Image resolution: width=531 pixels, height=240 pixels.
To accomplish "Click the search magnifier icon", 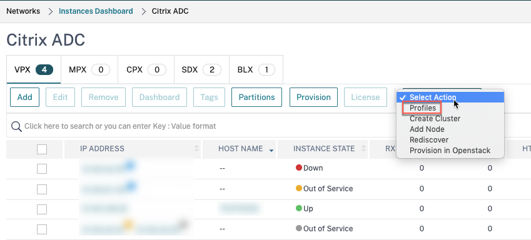I will click(17, 126).
